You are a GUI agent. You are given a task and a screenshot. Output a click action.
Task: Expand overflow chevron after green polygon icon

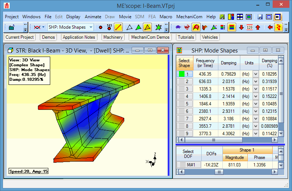click(x=166, y=28)
